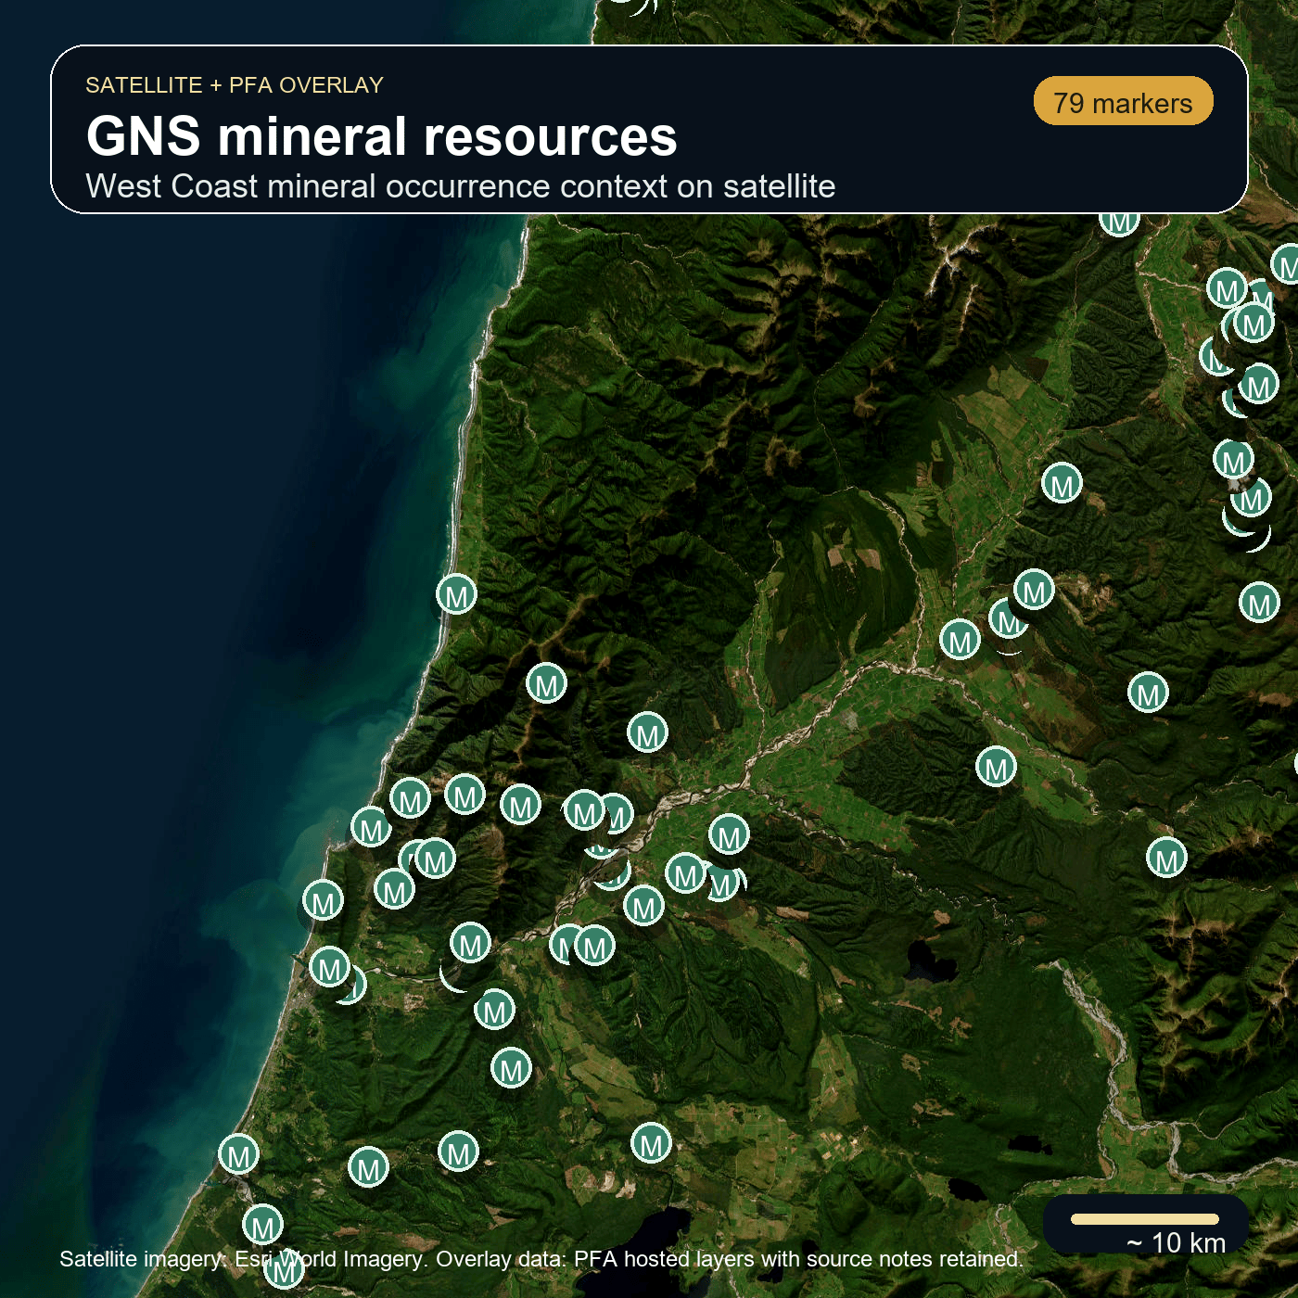This screenshot has width=1298, height=1298.
Task: Click the "79 markers" count badge
Action: (x=1123, y=101)
